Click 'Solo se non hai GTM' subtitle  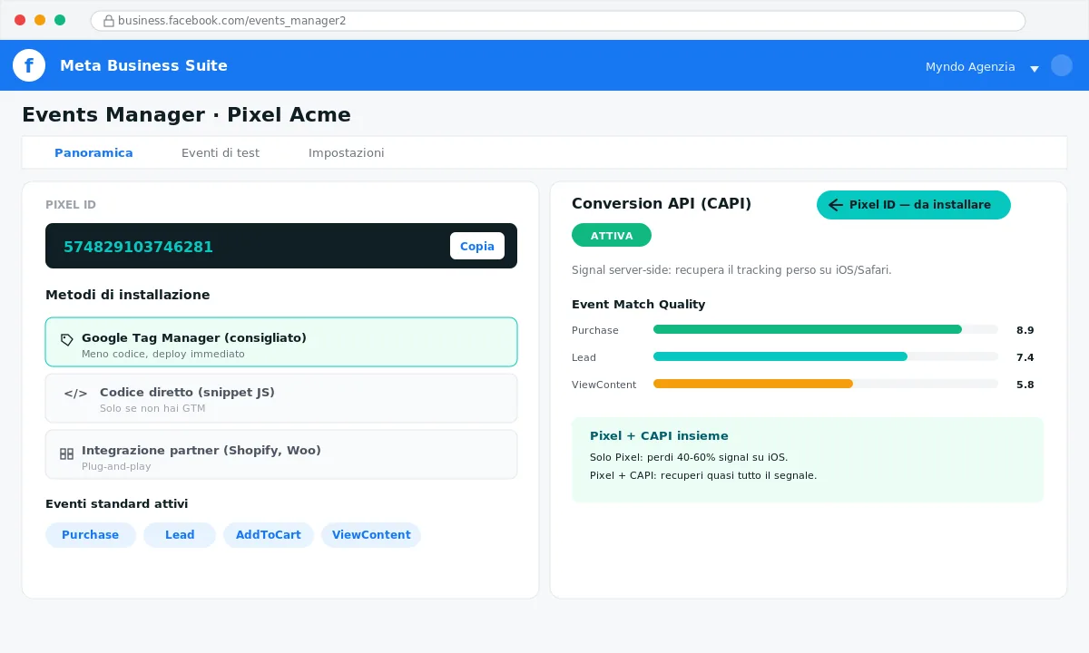point(152,409)
